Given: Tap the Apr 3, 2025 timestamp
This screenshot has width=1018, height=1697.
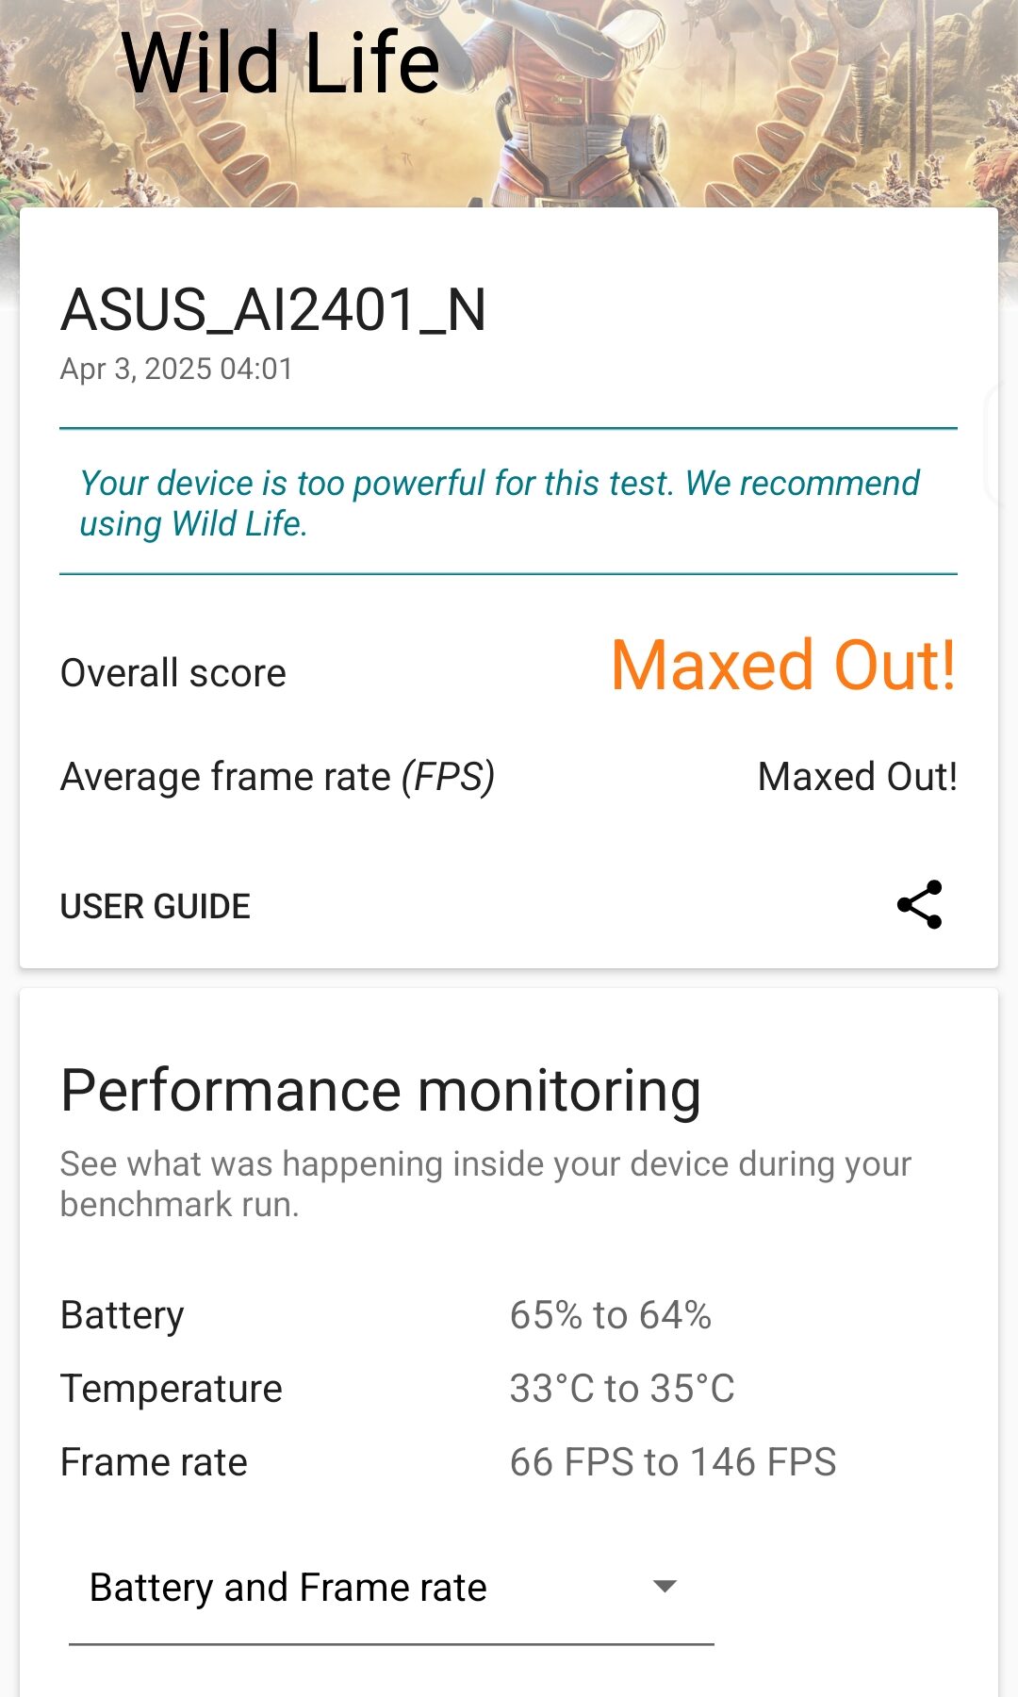Looking at the screenshot, I should tap(176, 369).
